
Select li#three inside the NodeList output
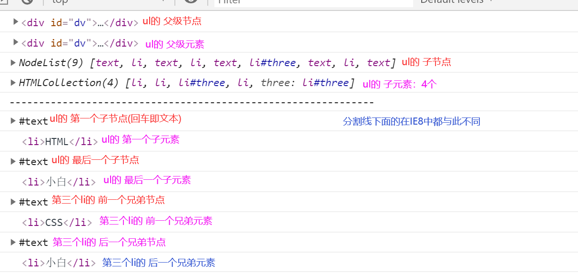coord(272,62)
